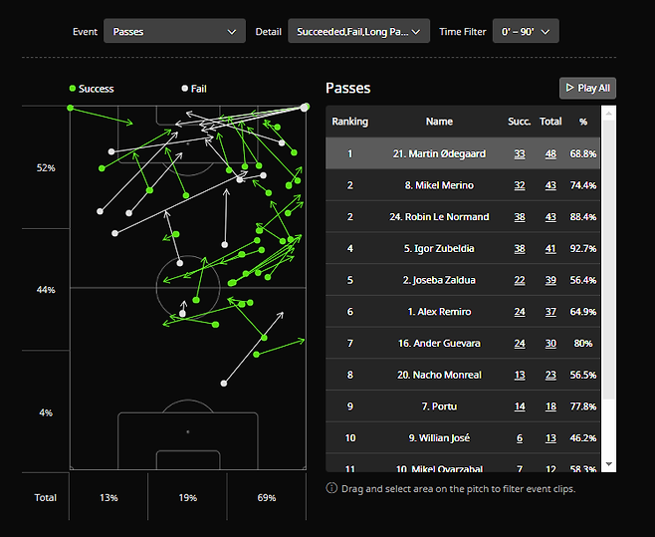655x537 pixels.
Task: Select the Martin Ødegaard row
Action: (439, 153)
